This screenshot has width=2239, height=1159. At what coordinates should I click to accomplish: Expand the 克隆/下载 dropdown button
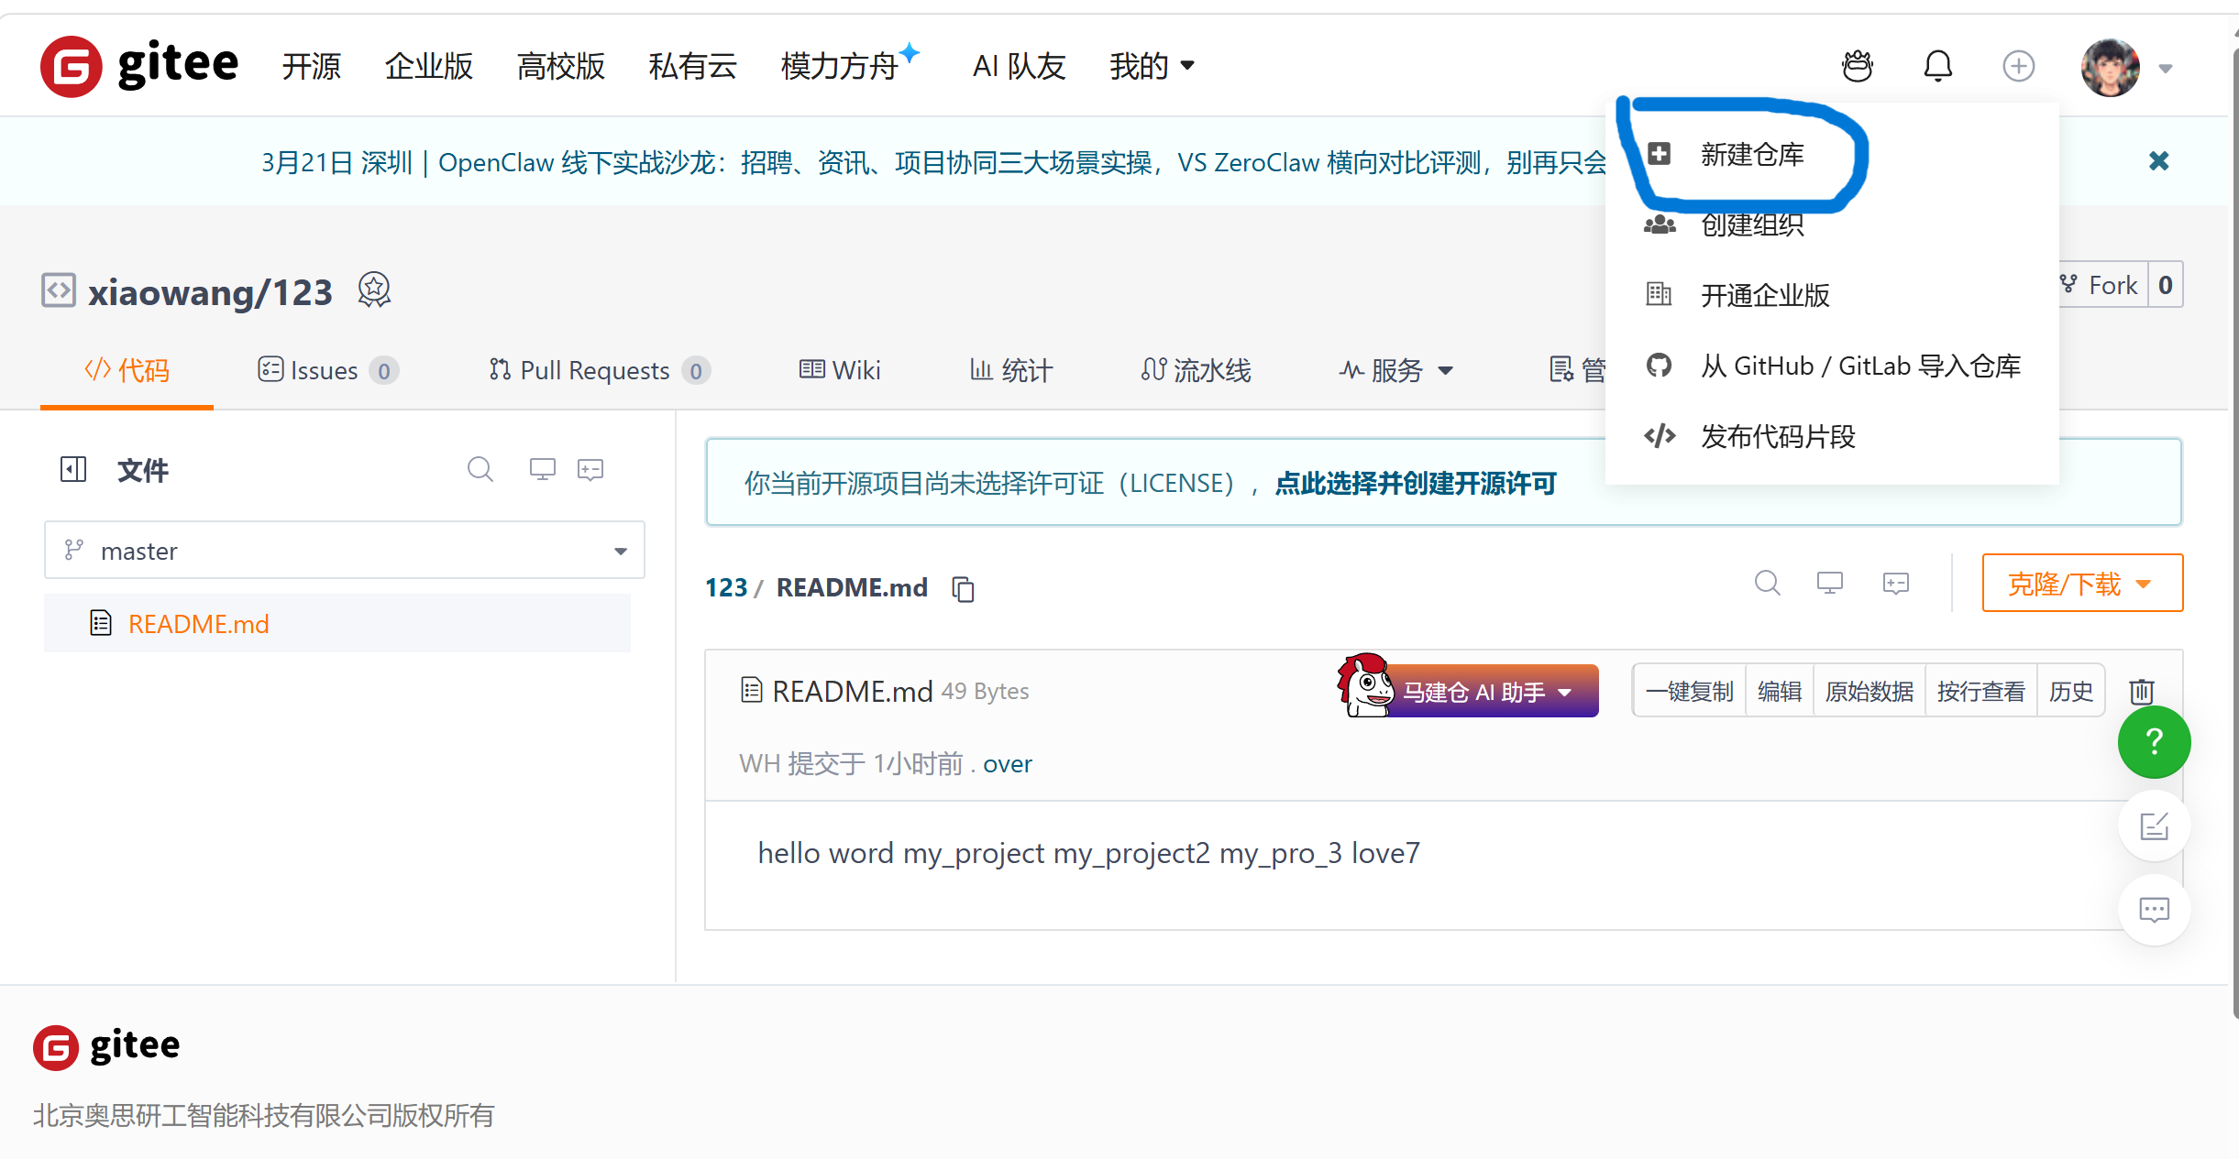pyautogui.click(x=2081, y=584)
